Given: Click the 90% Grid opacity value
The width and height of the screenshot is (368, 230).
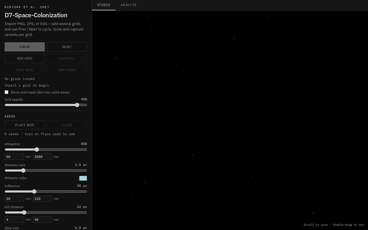Looking at the screenshot, I should click(84, 99).
